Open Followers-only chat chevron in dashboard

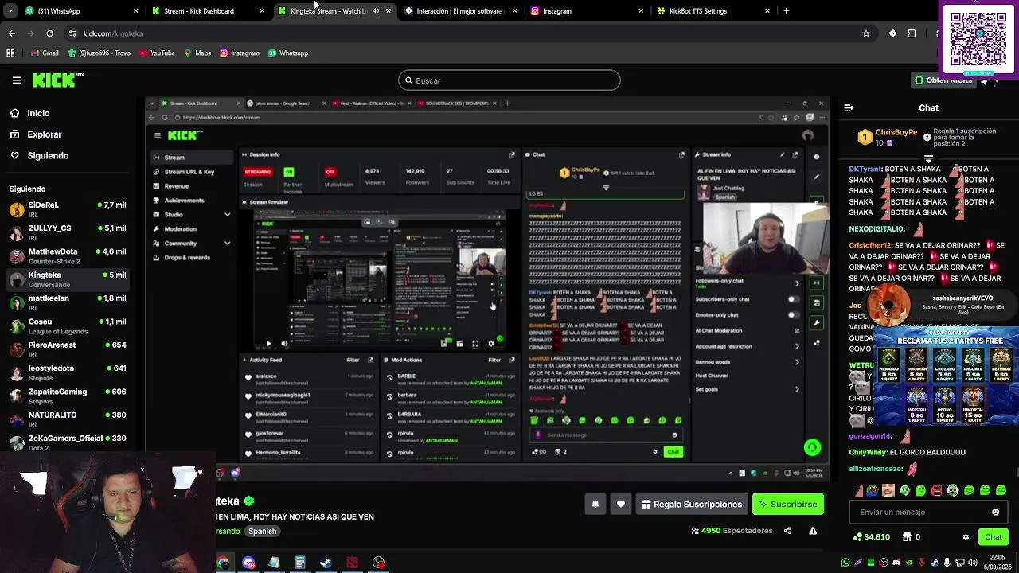click(797, 283)
